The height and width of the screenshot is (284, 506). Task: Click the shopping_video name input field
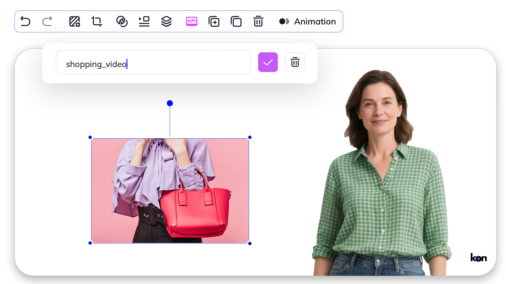coord(153,62)
